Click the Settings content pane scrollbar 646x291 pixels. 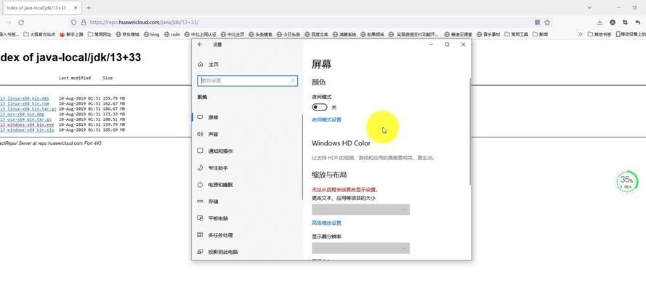pyautogui.click(x=469, y=131)
